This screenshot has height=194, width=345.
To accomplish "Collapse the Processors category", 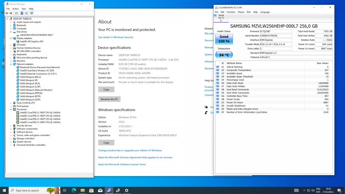I will coord(11,109).
